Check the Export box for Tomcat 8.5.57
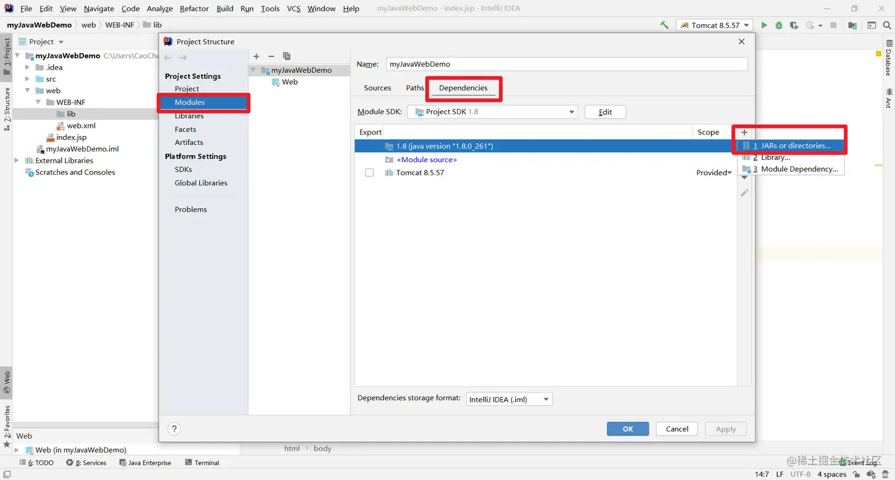 (x=369, y=173)
